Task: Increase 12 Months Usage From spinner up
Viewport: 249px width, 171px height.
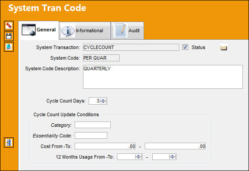Action: coord(139,156)
